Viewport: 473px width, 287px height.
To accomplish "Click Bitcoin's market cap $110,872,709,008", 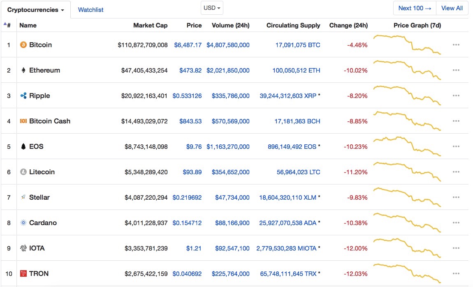I will 143,45.
